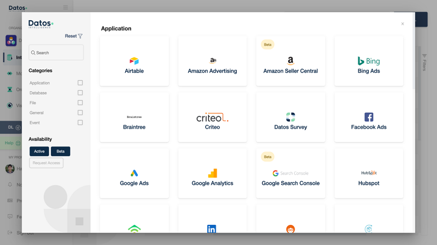Check the General category checkbox

80,113
